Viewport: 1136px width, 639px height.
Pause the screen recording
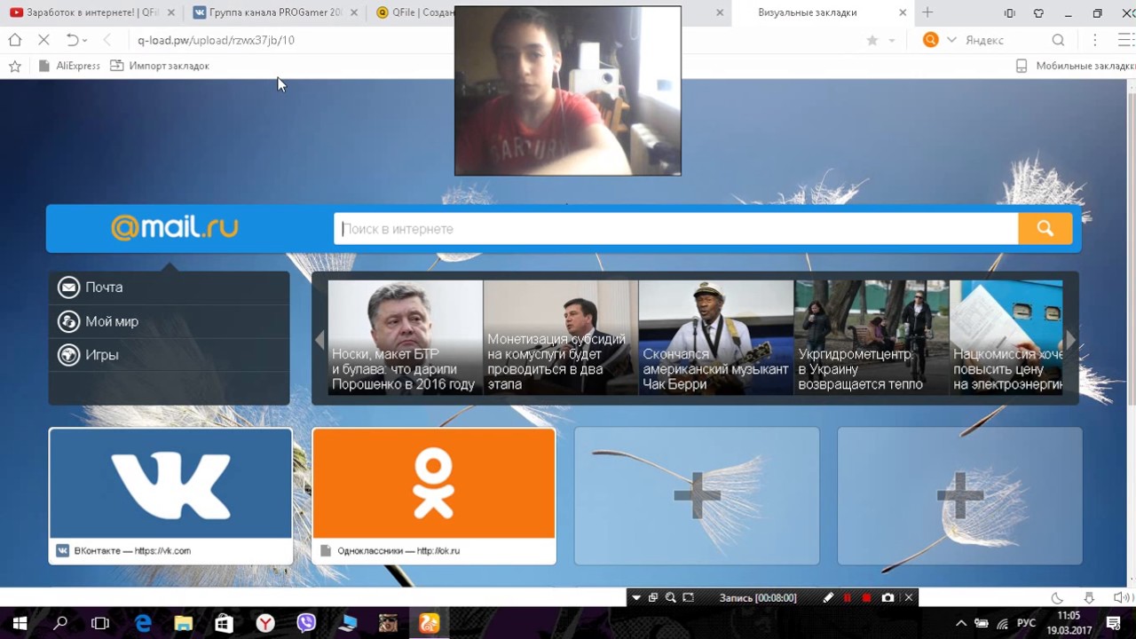[x=848, y=598]
